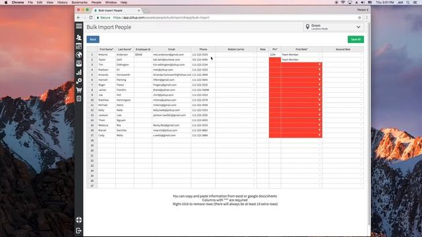Open the View menu in the menu bar
The height and width of the screenshot is (237, 422).
pos(50,3)
